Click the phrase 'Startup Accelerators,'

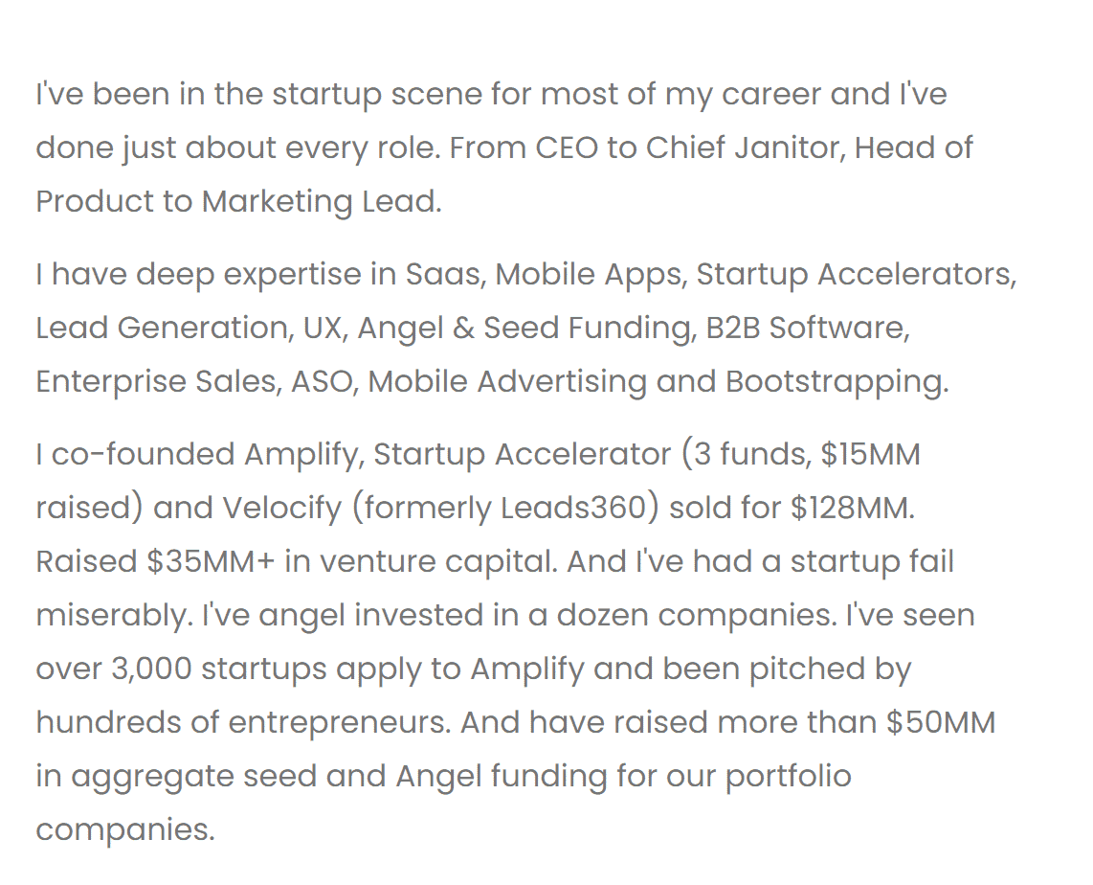pyautogui.click(x=857, y=274)
